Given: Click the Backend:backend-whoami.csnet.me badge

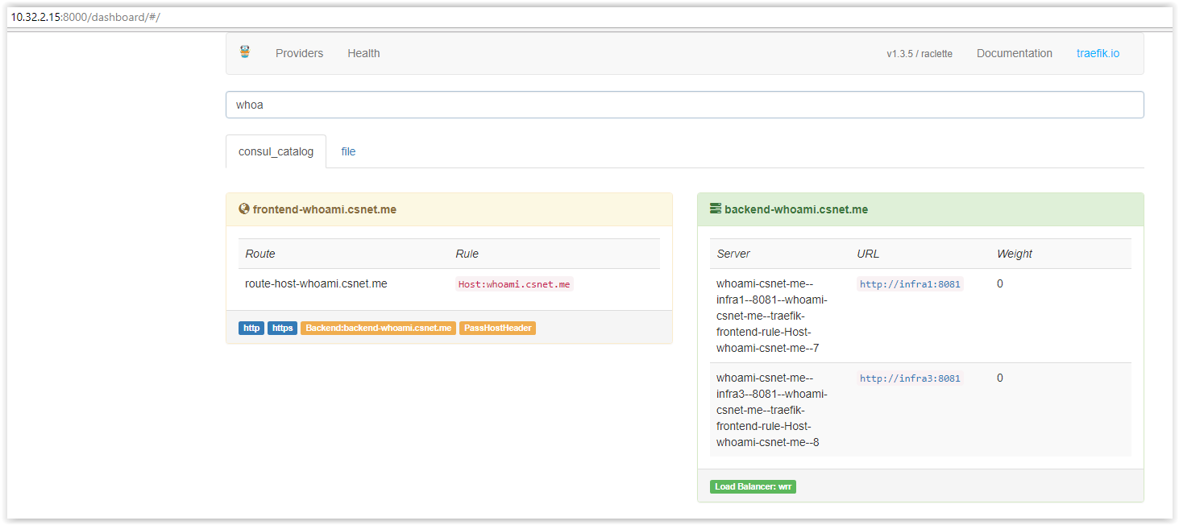Looking at the screenshot, I should pyautogui.click(x=379, y=329).
